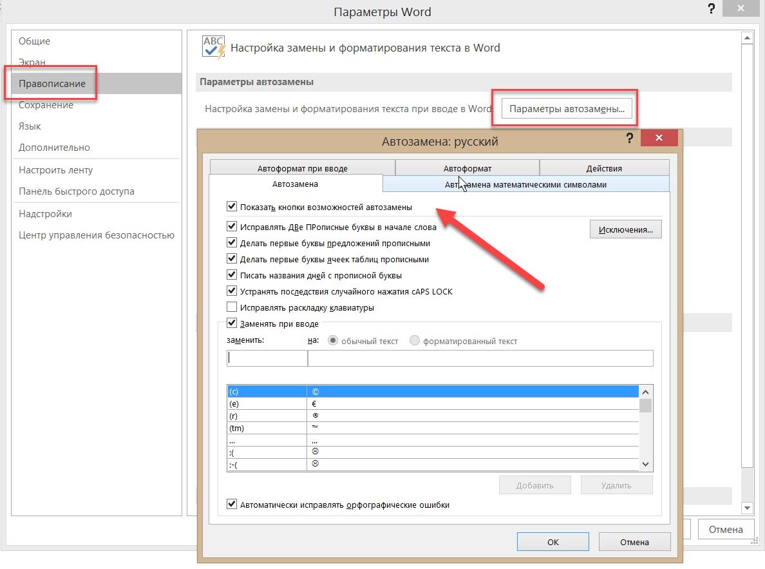The height and width of the screenshot is (569, 765).
Task: Toggle Показать кнопки возможностей автозамены checkbox
Action: (232, 207)
